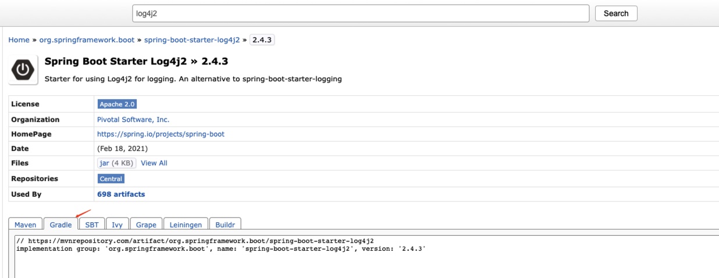Download the jar (4 KB) file

click(117, 163)
